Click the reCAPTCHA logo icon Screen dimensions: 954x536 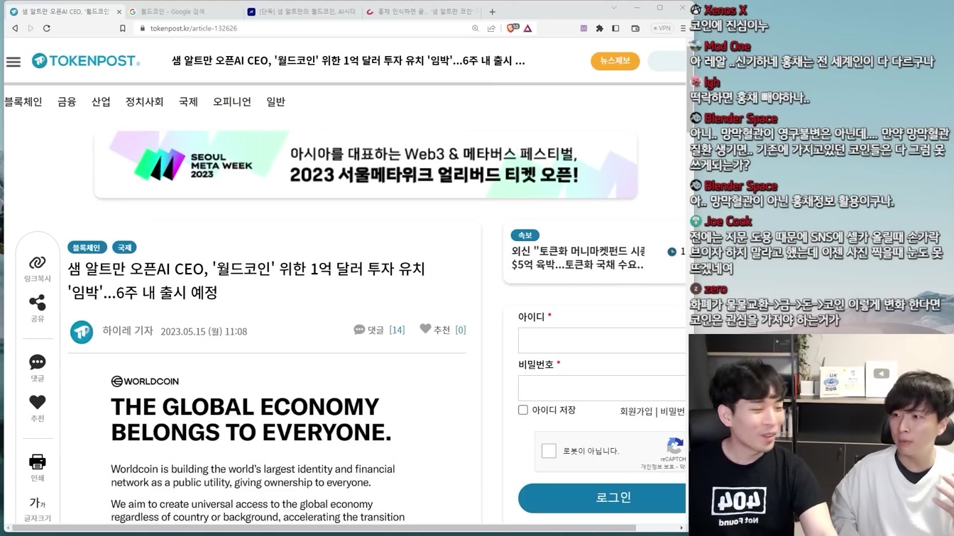(675, 445)
